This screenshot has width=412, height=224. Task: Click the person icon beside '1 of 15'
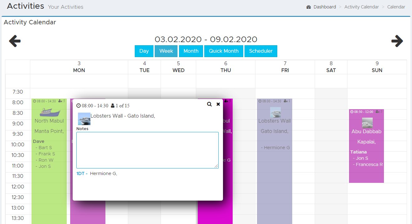113,106
